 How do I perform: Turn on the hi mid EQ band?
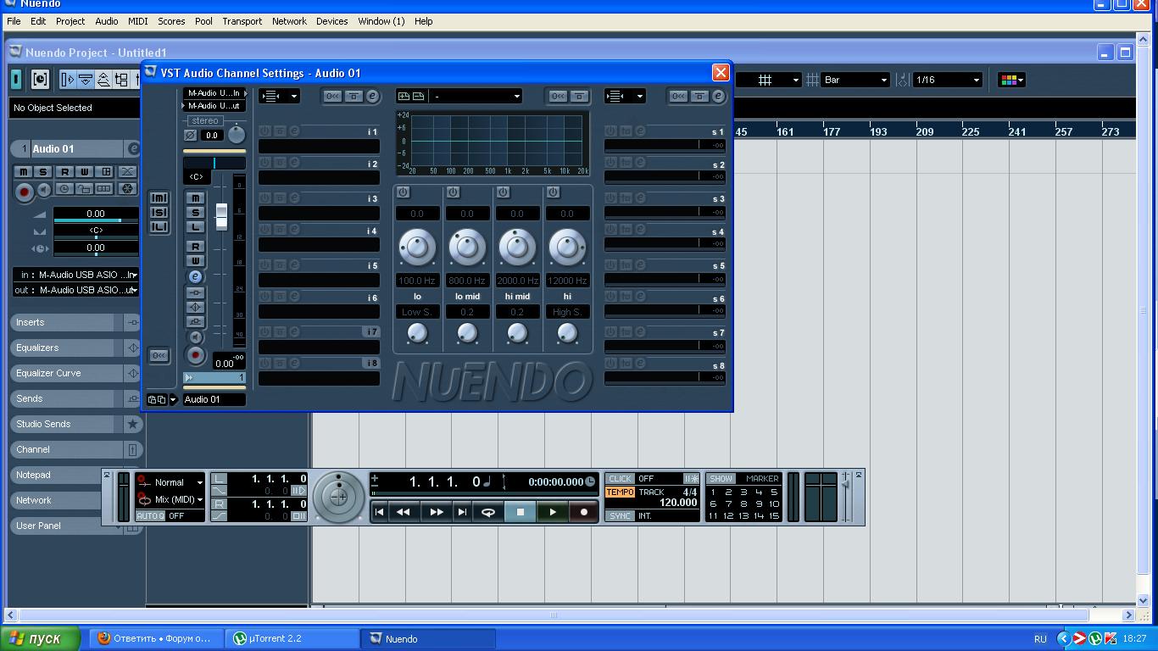[x=503, y=192]
